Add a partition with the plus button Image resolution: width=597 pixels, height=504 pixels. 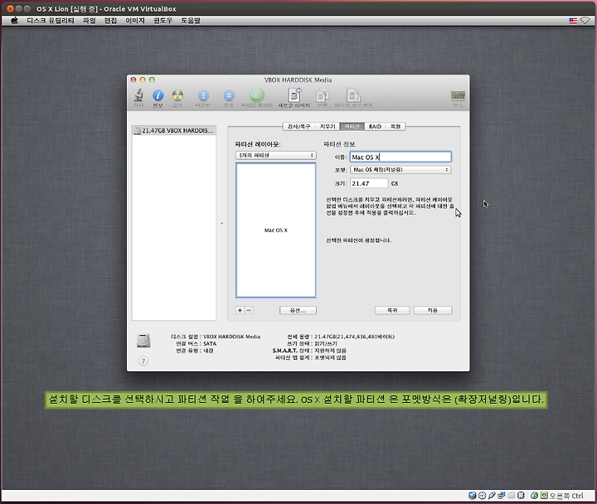click(x=240, y=310)
